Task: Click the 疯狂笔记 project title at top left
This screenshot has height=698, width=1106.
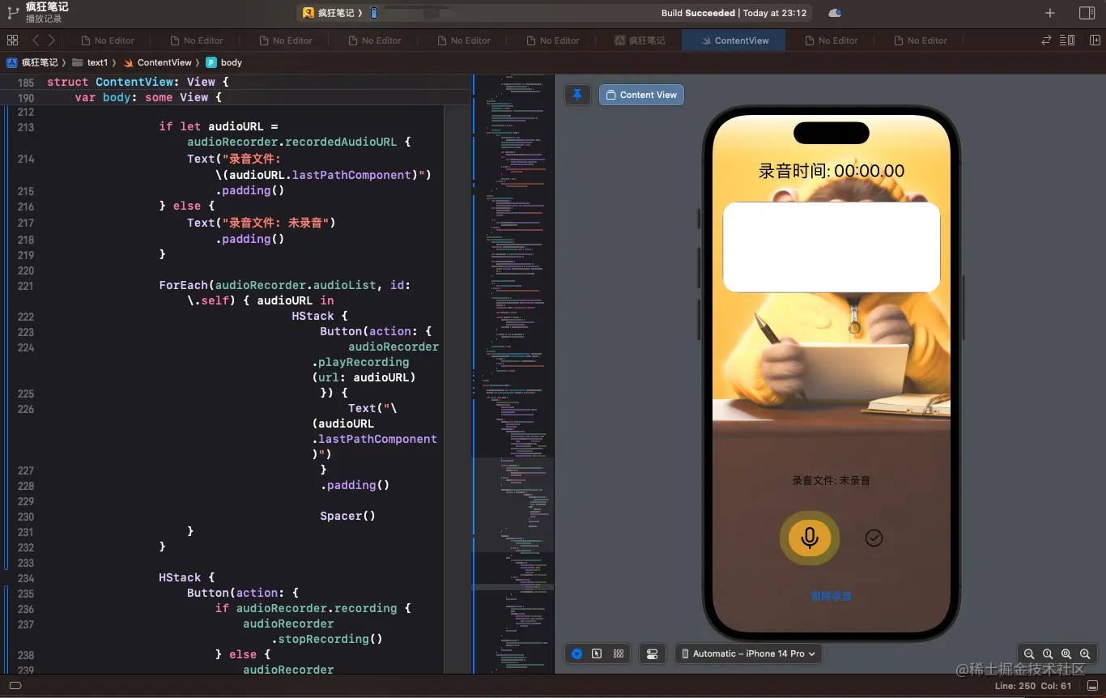Action: (47, 6)
